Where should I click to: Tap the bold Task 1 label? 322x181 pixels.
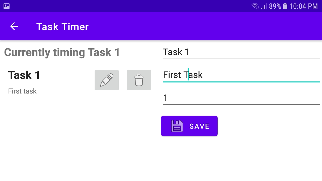point(24,75)
